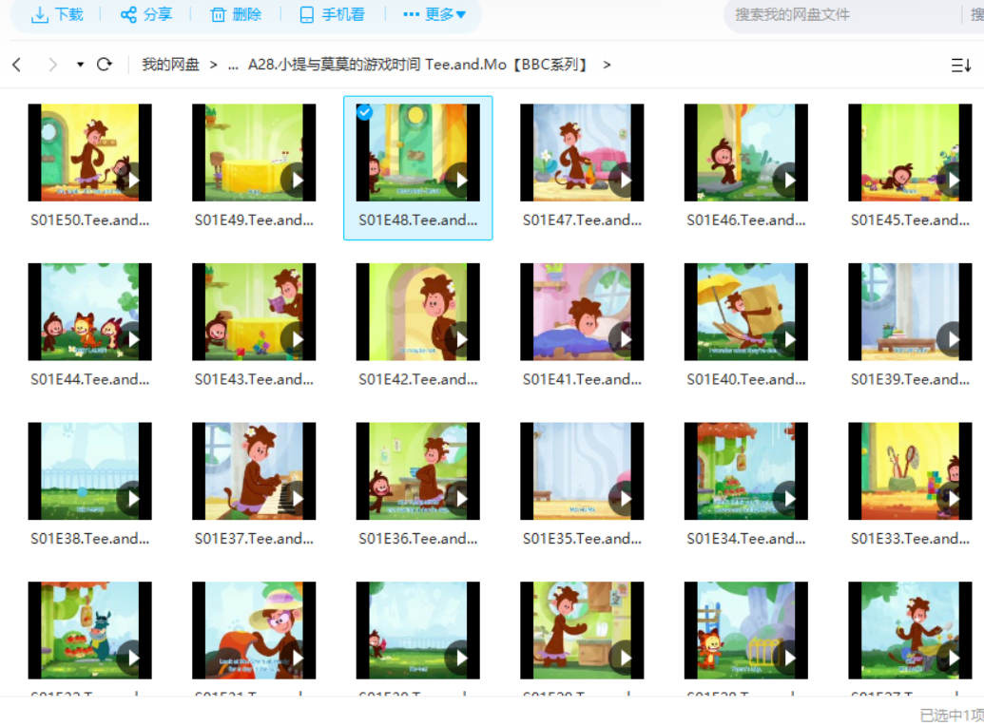Screen dimensions: 984x726
Task: Play the S01E34 video using its play icon
Action: pos(789,499)
